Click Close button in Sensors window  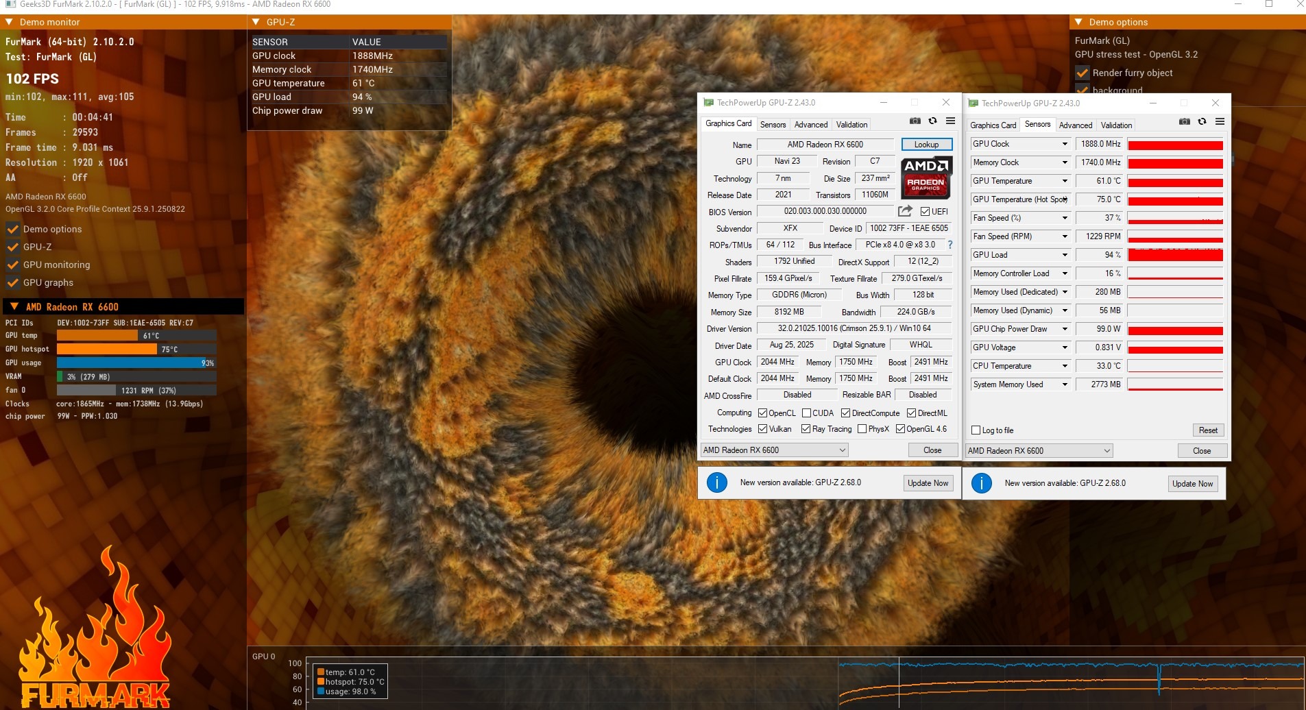tap(1201, 451)
